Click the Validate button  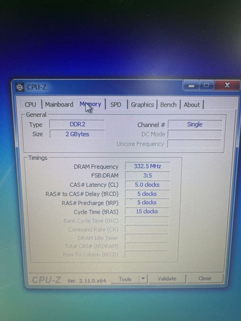167,279
